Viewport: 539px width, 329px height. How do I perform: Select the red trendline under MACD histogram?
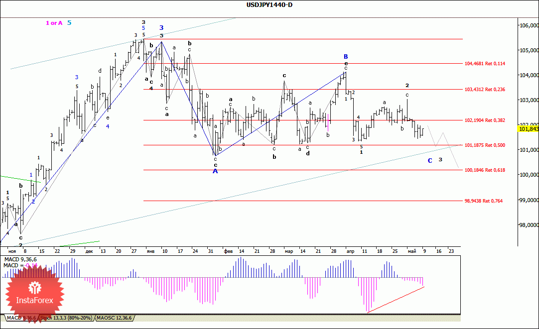396,300
